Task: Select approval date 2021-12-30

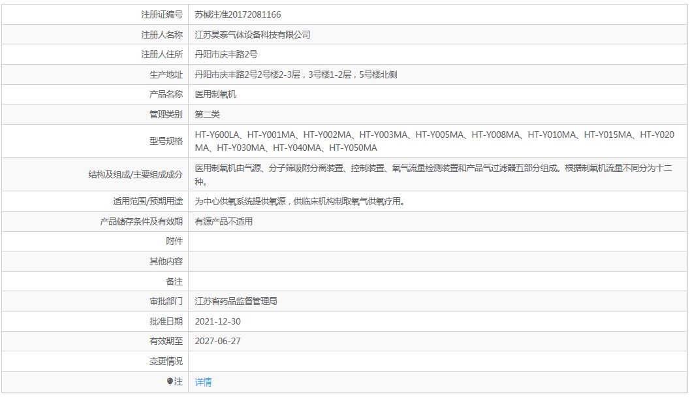Action: coord(218,321)
